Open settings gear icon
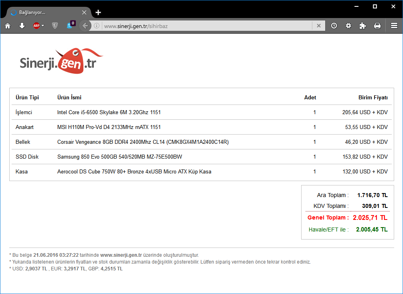The width and height of the screenshot is (403, 294). [348, 26]
